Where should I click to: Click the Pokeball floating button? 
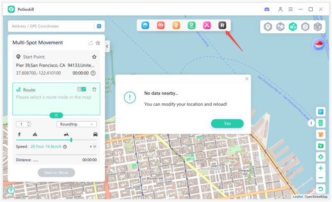[x=319, y=45]
